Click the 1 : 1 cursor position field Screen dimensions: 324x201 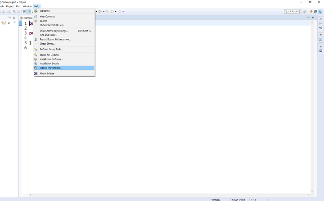(253, 200)
